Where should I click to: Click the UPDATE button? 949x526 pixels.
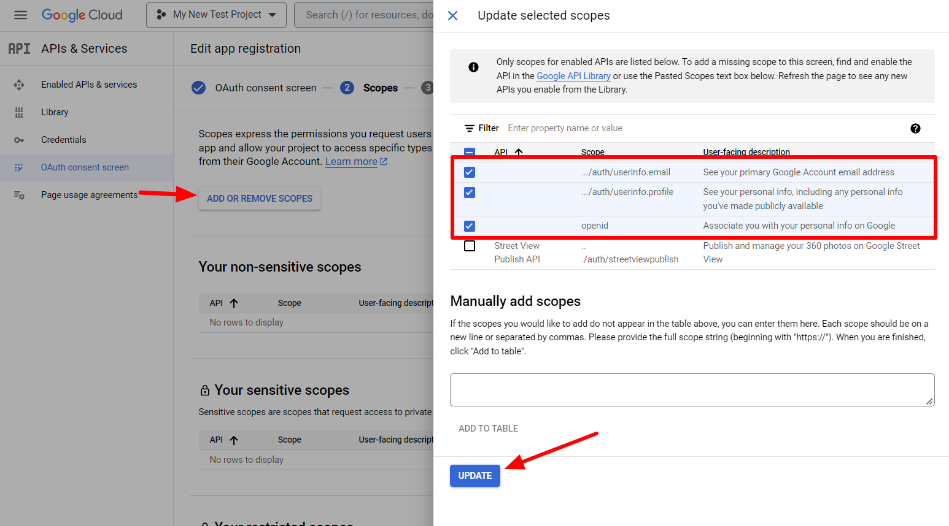point(475,476)
